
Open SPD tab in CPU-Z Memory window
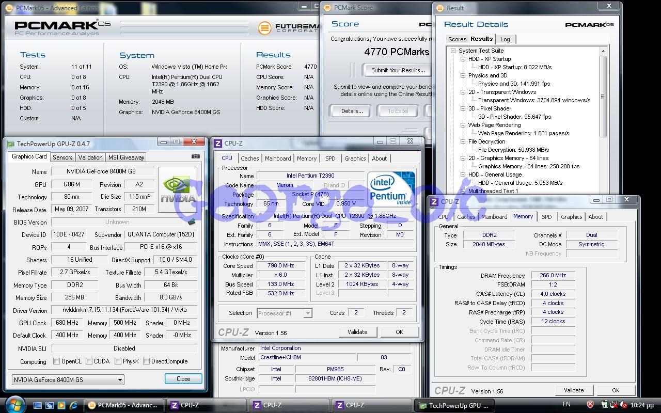click(x=547, y=217)
